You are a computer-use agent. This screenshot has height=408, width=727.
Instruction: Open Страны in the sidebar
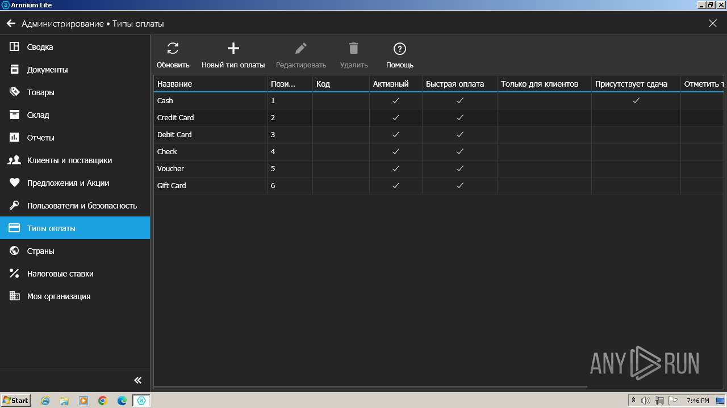pos(75,251)
